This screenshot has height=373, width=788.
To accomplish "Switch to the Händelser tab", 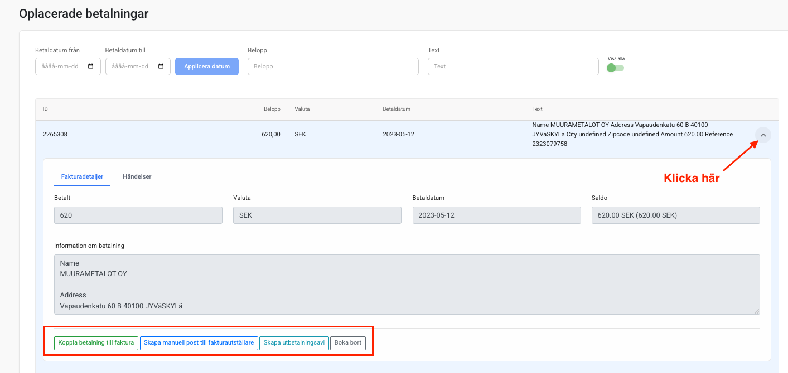I will coord(137,176).
